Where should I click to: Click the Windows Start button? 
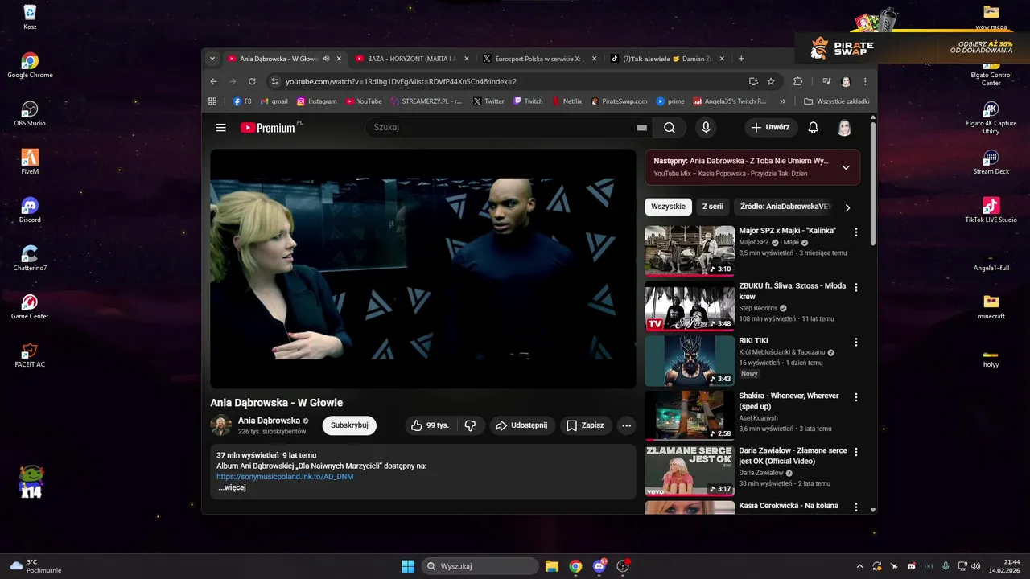pyautogui.click(x=408, y=566)
